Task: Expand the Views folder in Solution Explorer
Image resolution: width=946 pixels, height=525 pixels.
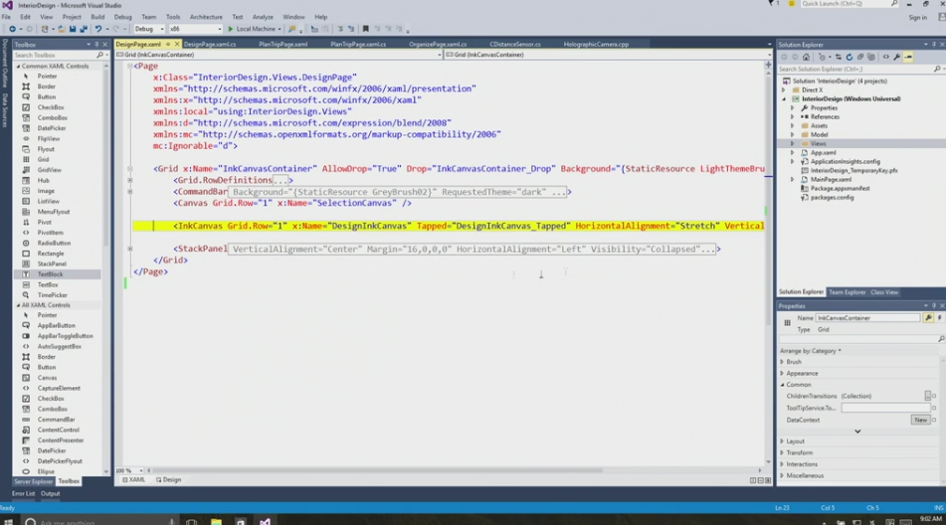Action: point(793,144)
